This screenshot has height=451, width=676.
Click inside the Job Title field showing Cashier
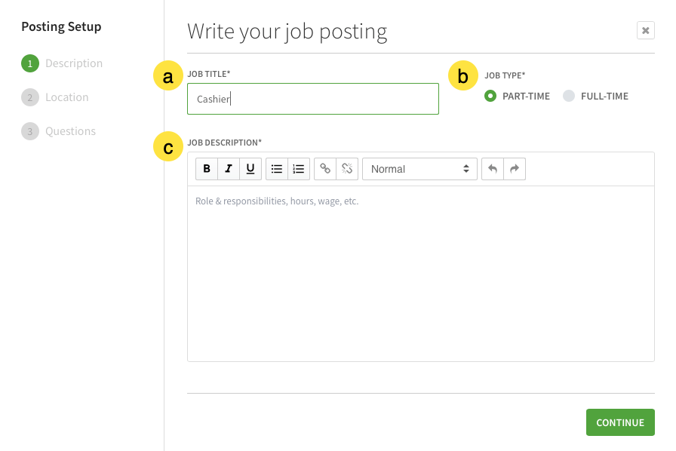coord(312,99)
